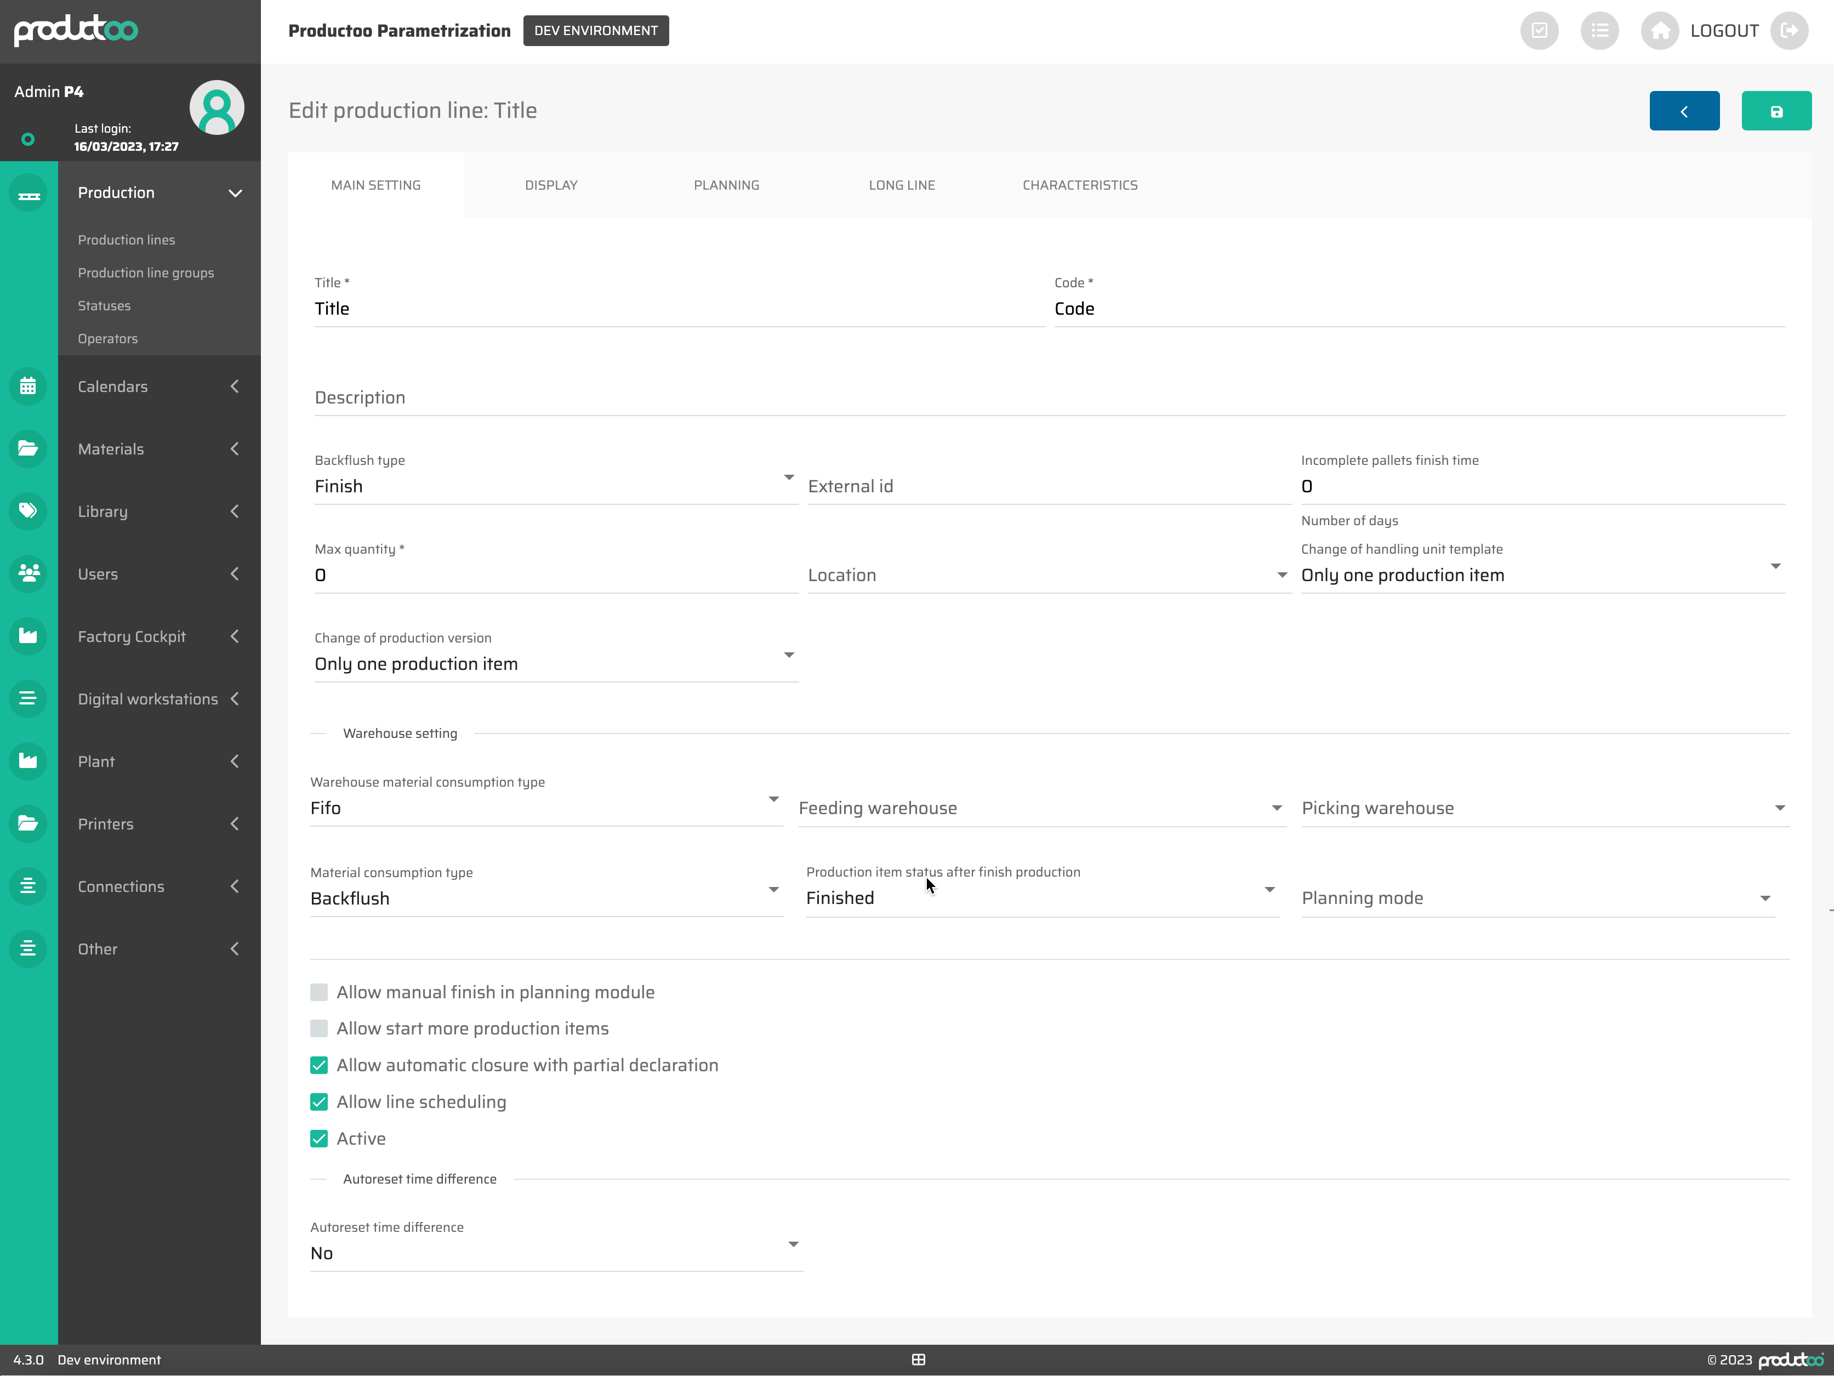Image resolution: width=1834 pixels, height=1376 pixels.
Task: Click the home icon in header
Action: (x=1659, y=31)
